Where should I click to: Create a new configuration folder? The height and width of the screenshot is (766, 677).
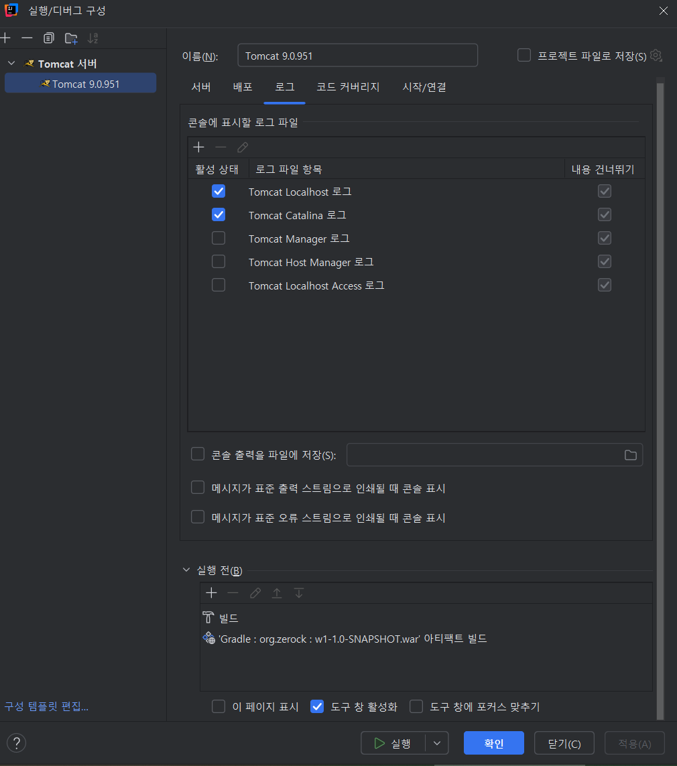(x=71, y=38)
